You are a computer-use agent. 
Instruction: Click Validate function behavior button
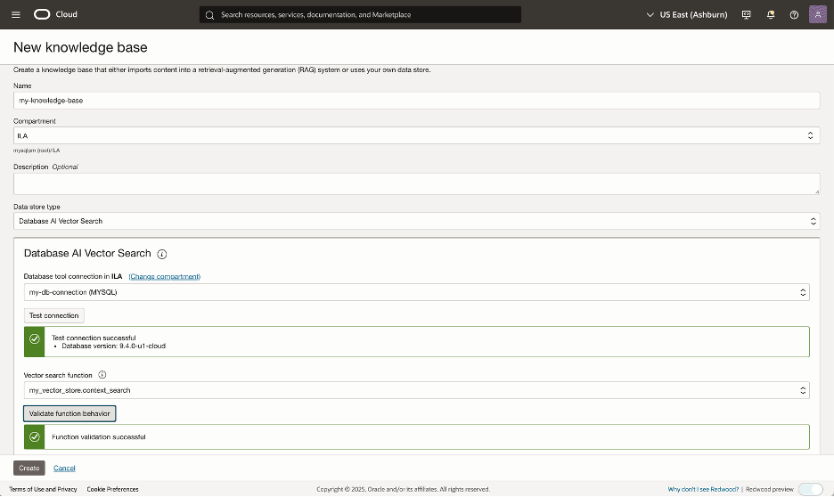click(69, 413)
